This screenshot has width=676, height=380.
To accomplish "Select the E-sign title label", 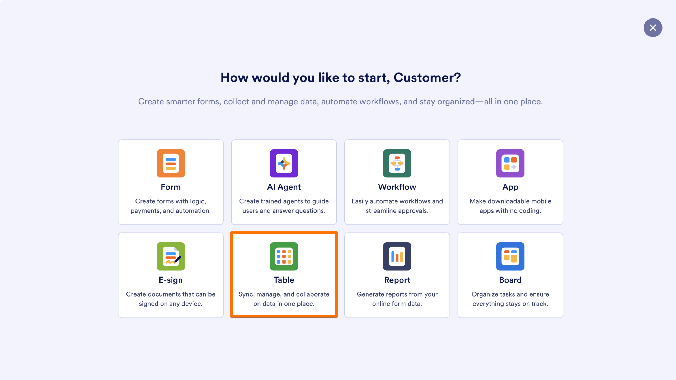I will point(171,280).
